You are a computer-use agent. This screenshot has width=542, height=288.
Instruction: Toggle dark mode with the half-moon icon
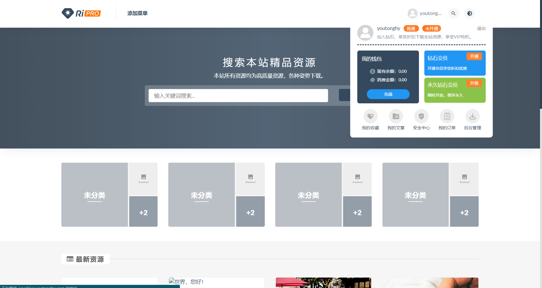point(470,13)
